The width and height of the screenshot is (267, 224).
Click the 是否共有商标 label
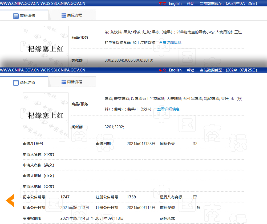click(171, 197)
